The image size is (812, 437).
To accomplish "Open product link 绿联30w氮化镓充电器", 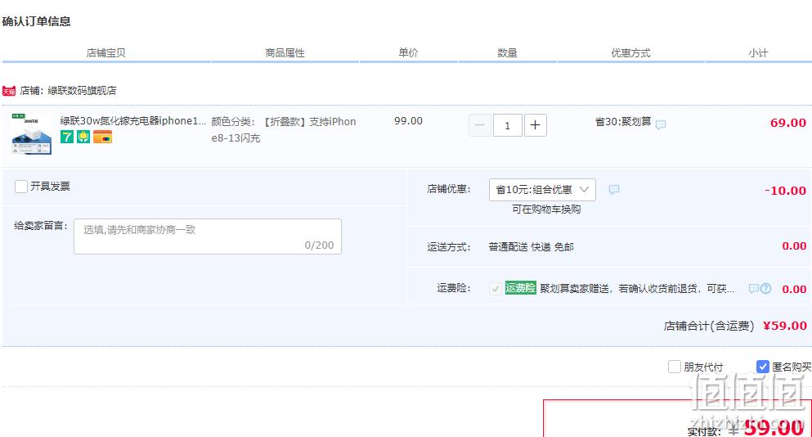I will coord(133,121).
